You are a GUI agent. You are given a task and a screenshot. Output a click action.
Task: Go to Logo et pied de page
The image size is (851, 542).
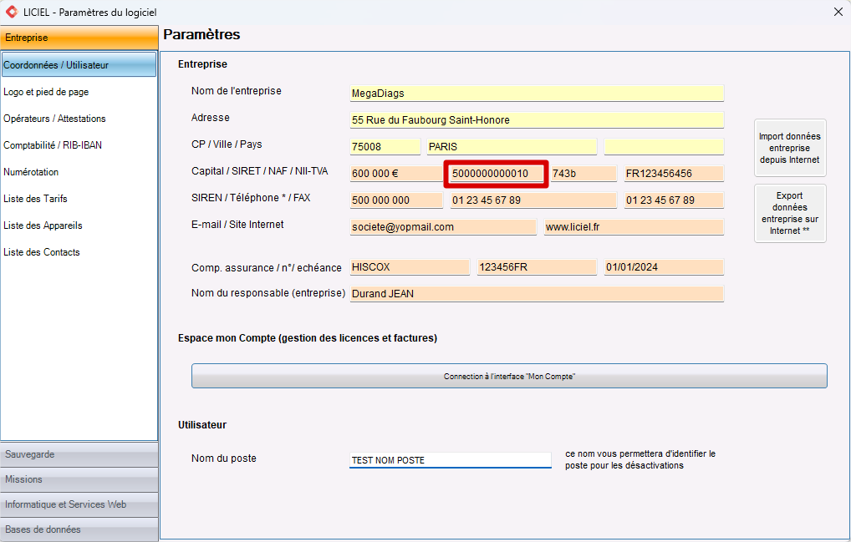(46, 92)
